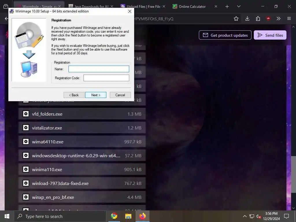Click the muted volume tray icon
The width and height of the screenshot is (296, 222).
click(258, 216)
